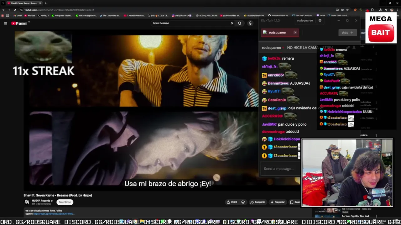Screen dimensions: 401x225
Task: Open the YouTube guide hamburger menu
Action: click(5, 23)
